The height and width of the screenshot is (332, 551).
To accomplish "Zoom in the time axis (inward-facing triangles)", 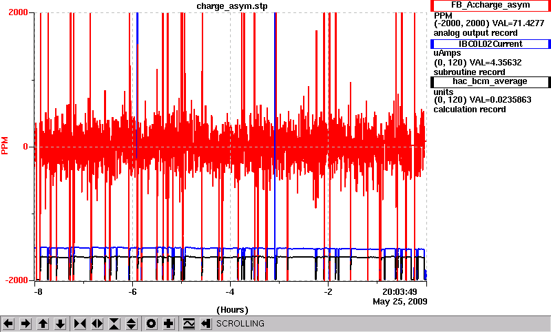I will coord(80,324).
